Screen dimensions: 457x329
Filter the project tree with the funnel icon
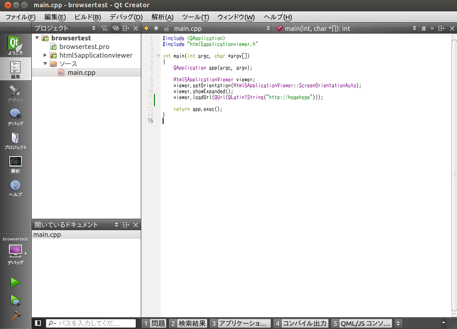click(x=104, y=28)
